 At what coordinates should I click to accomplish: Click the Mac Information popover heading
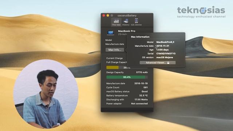[140, 37]
